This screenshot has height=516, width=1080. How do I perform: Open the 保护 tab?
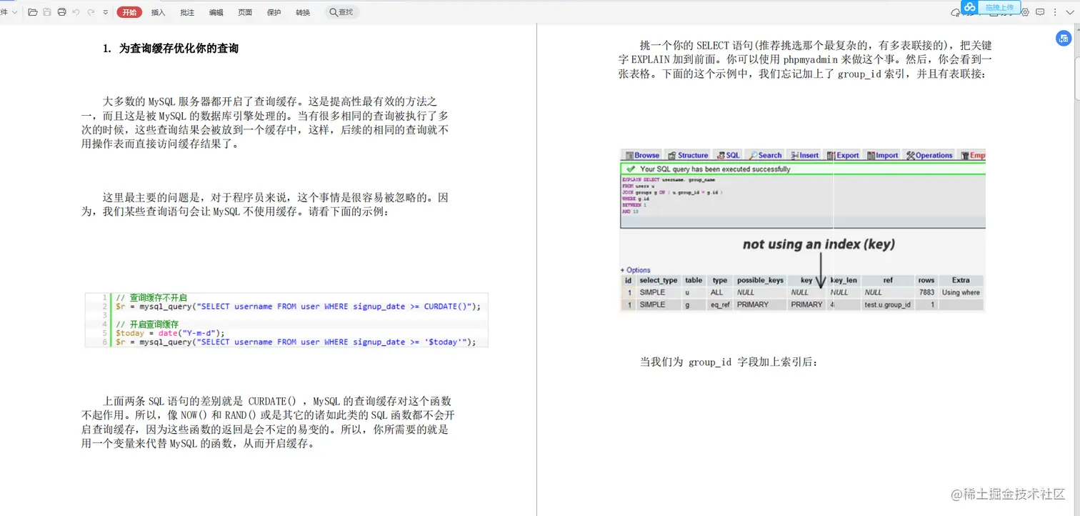pyautogui.click(x=274, y=12)
